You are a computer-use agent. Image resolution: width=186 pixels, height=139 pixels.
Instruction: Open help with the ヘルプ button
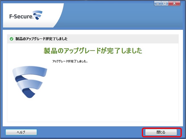pos(21,132)
